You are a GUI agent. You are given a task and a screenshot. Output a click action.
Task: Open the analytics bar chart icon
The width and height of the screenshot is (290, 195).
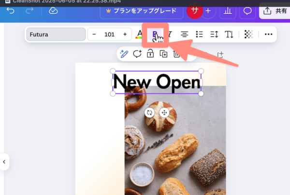(x=228, y=11)
